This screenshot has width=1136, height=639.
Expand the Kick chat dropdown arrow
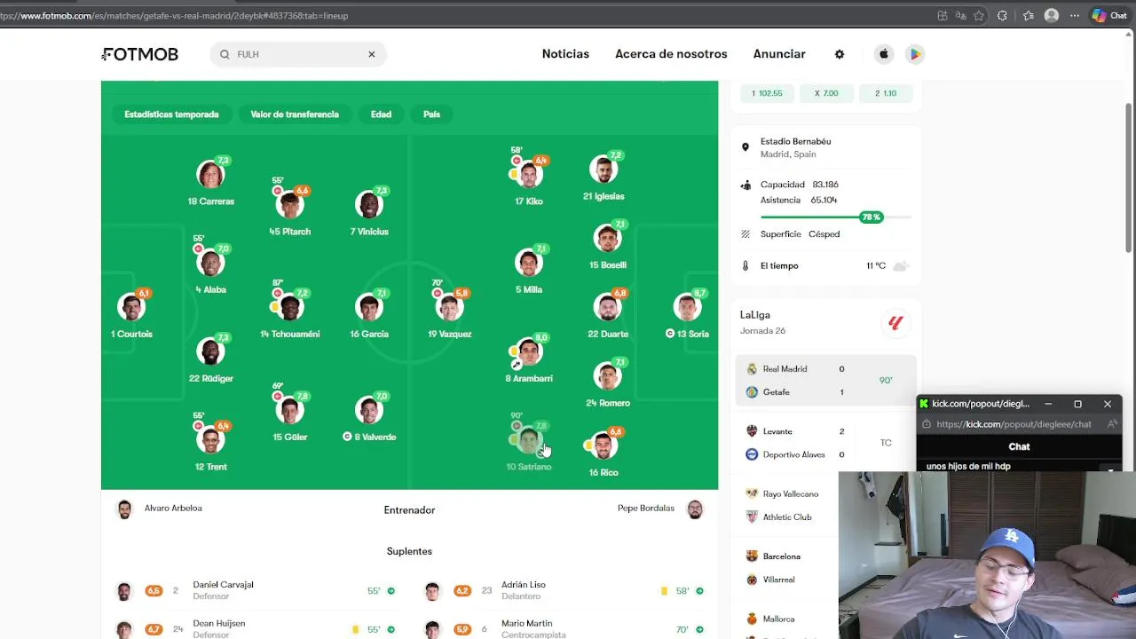(x=1110, y=468)
